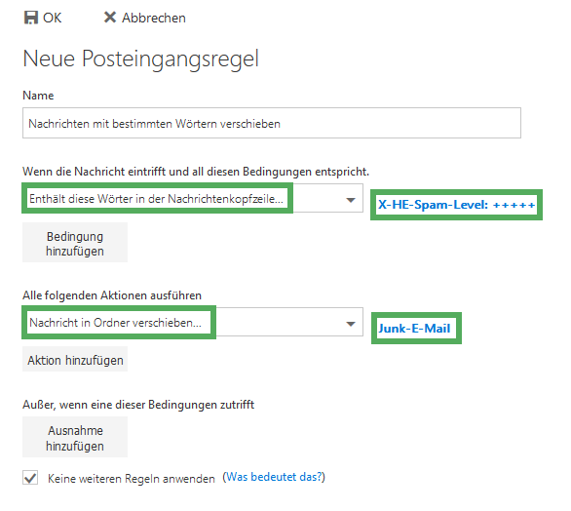Click into the rule Name text field
This screenshot has height=511, width=571.
[272, 123]
